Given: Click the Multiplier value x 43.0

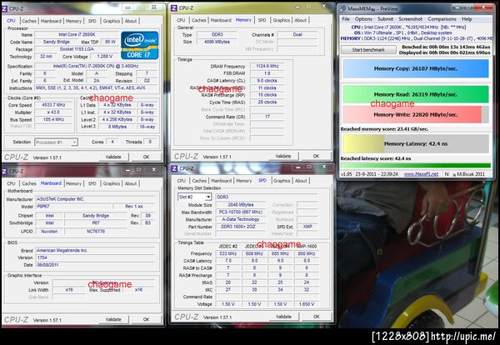Looking at the screenshot, I should pyautogui.click(x=53, y=112).
